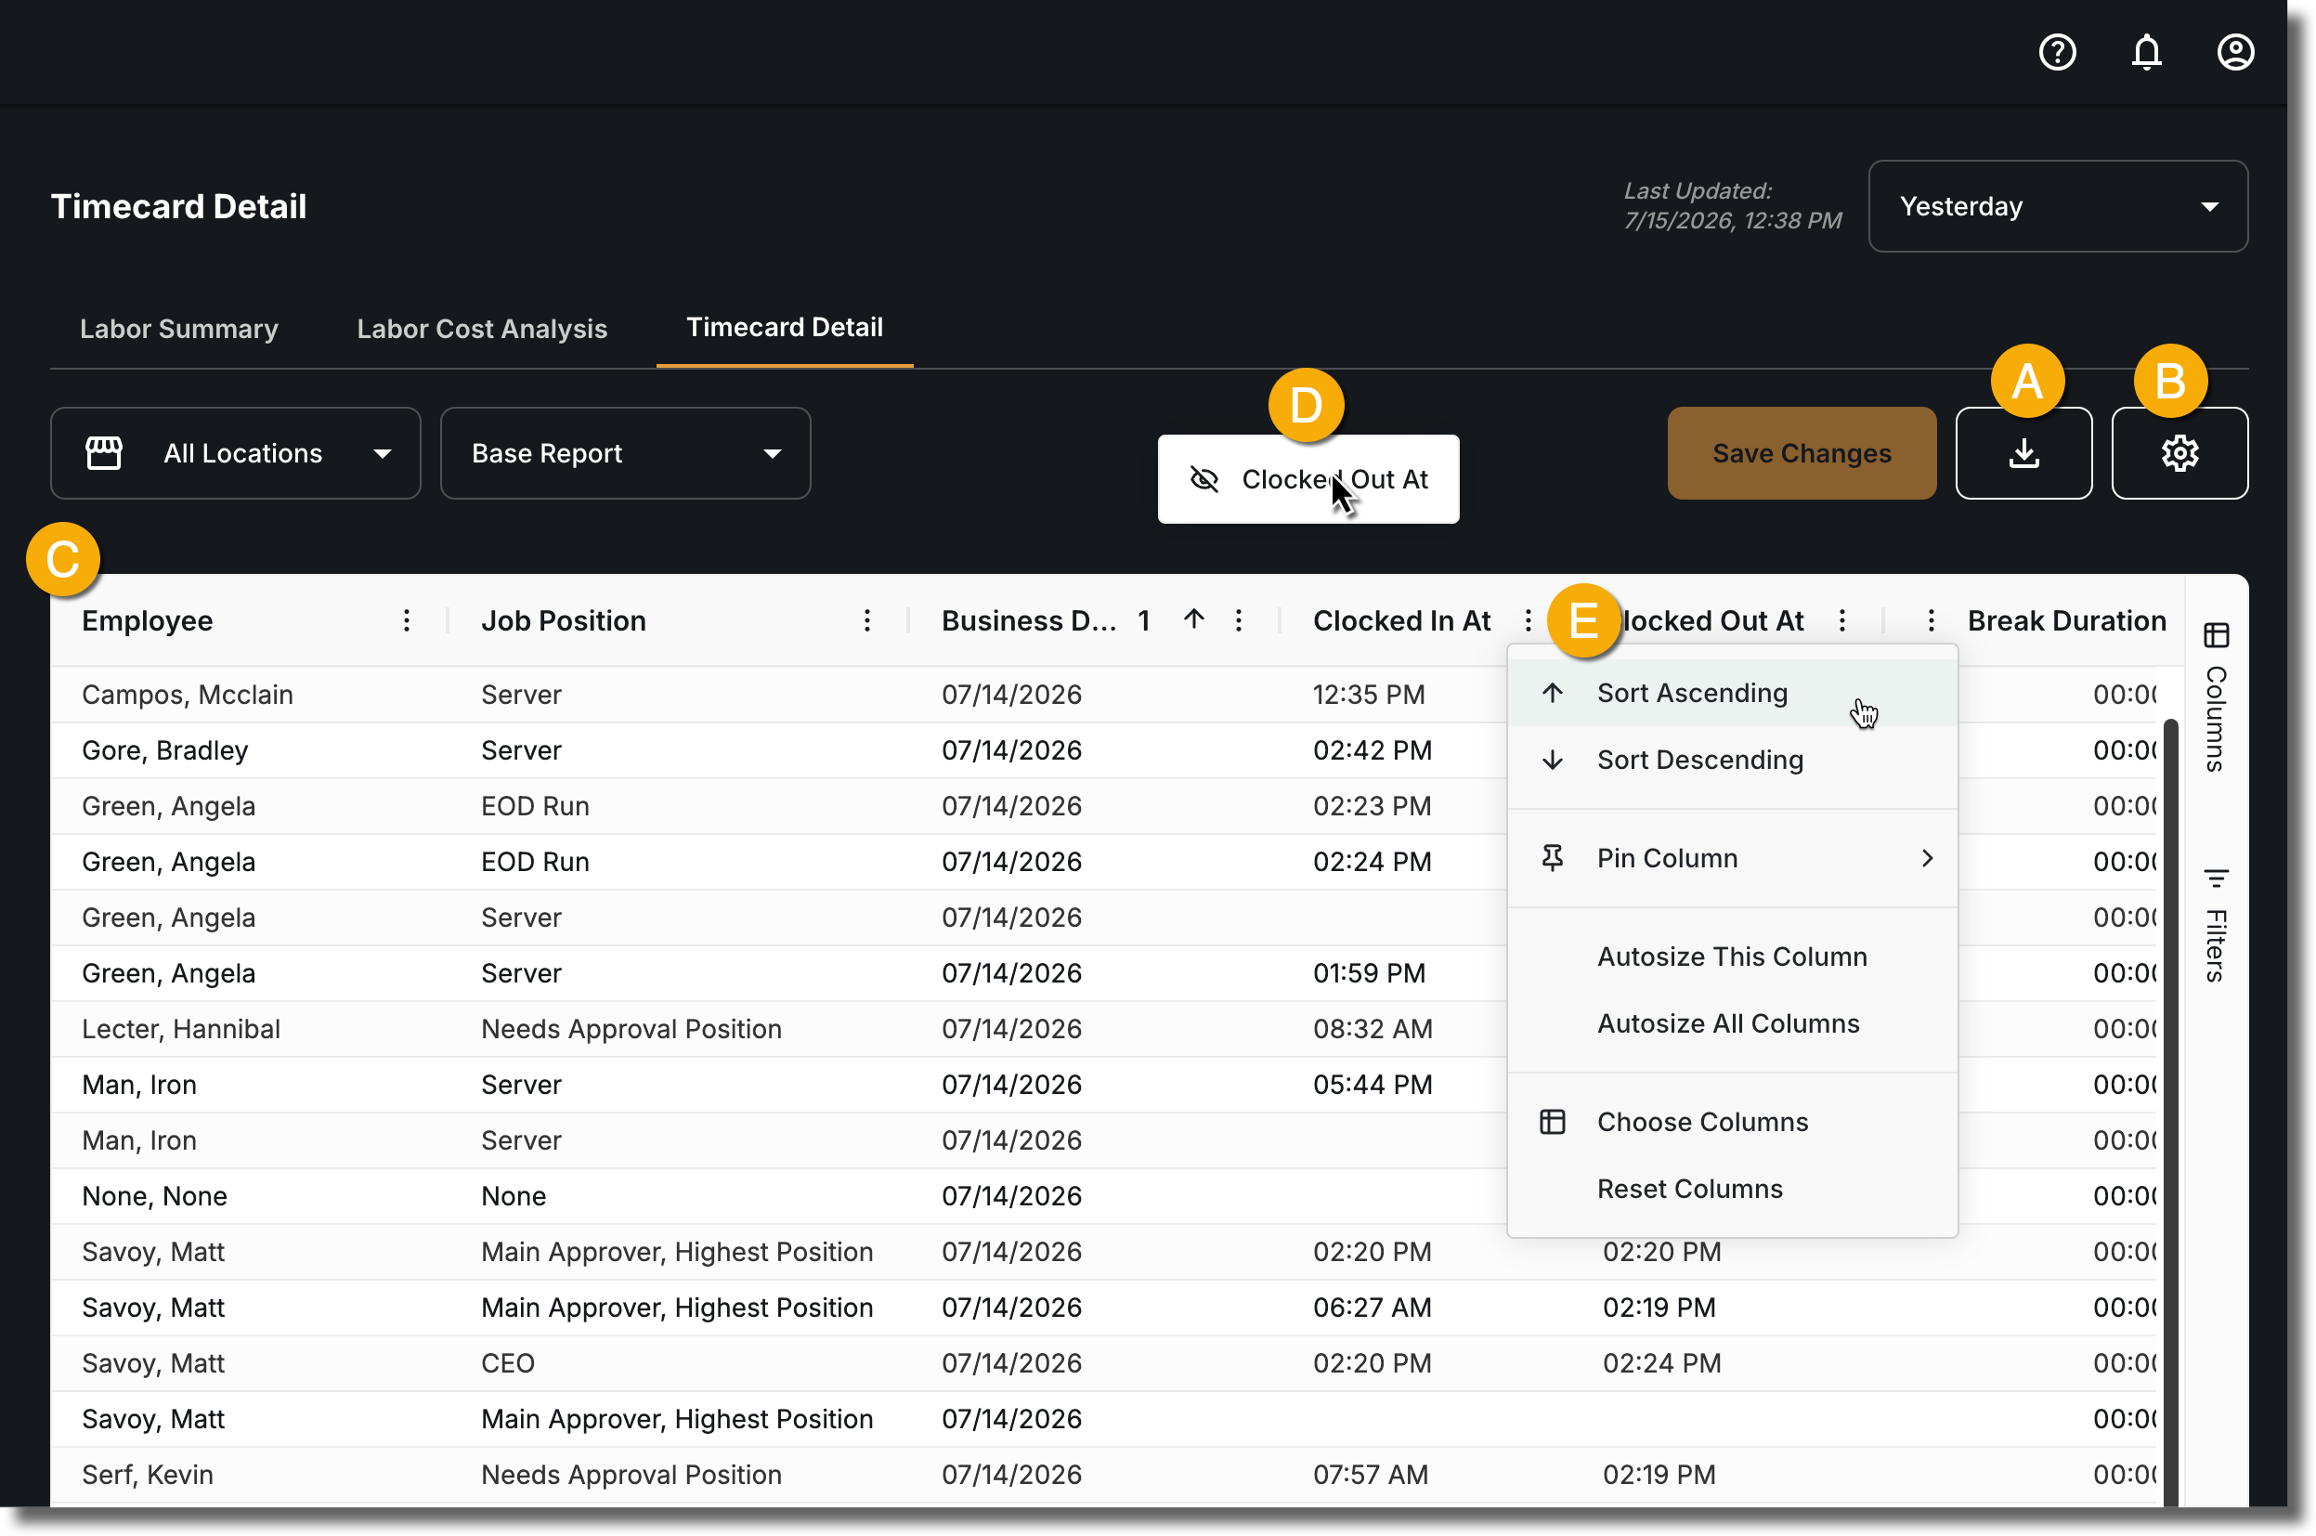Screen dimensions: 2316x1536
Task: Click the None, None employee cell
Action: click(x=155, y=1196)
